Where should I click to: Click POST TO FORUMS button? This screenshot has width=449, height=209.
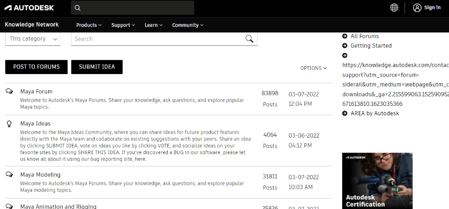[36, 67]
